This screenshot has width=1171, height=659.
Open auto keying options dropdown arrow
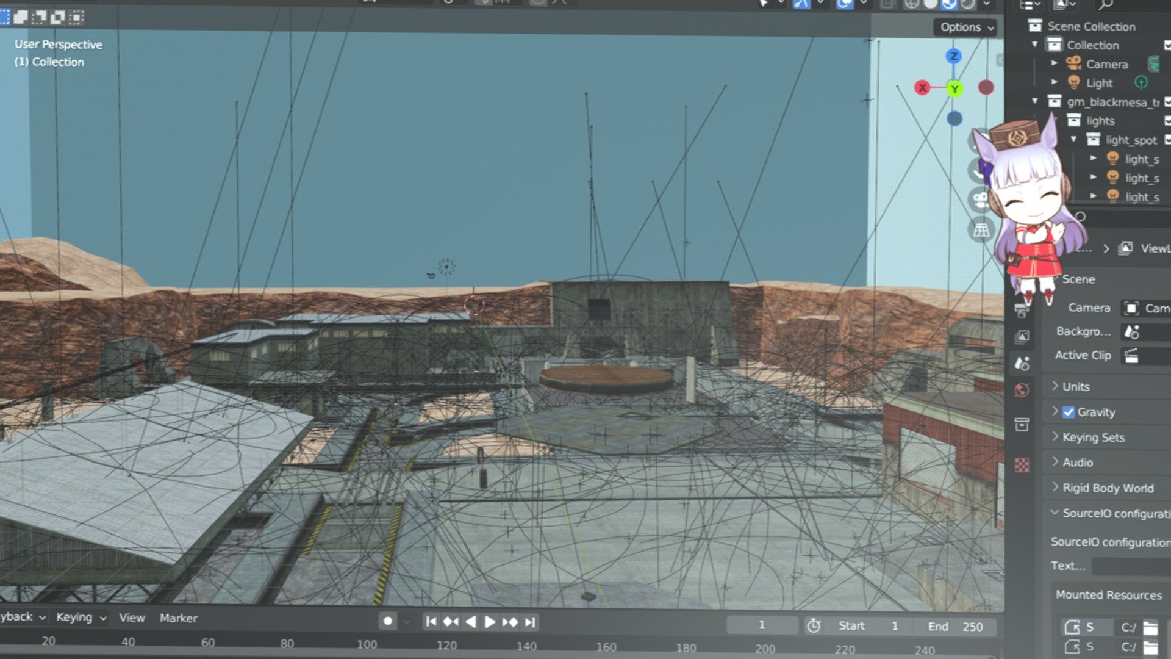tap(407, 622)
